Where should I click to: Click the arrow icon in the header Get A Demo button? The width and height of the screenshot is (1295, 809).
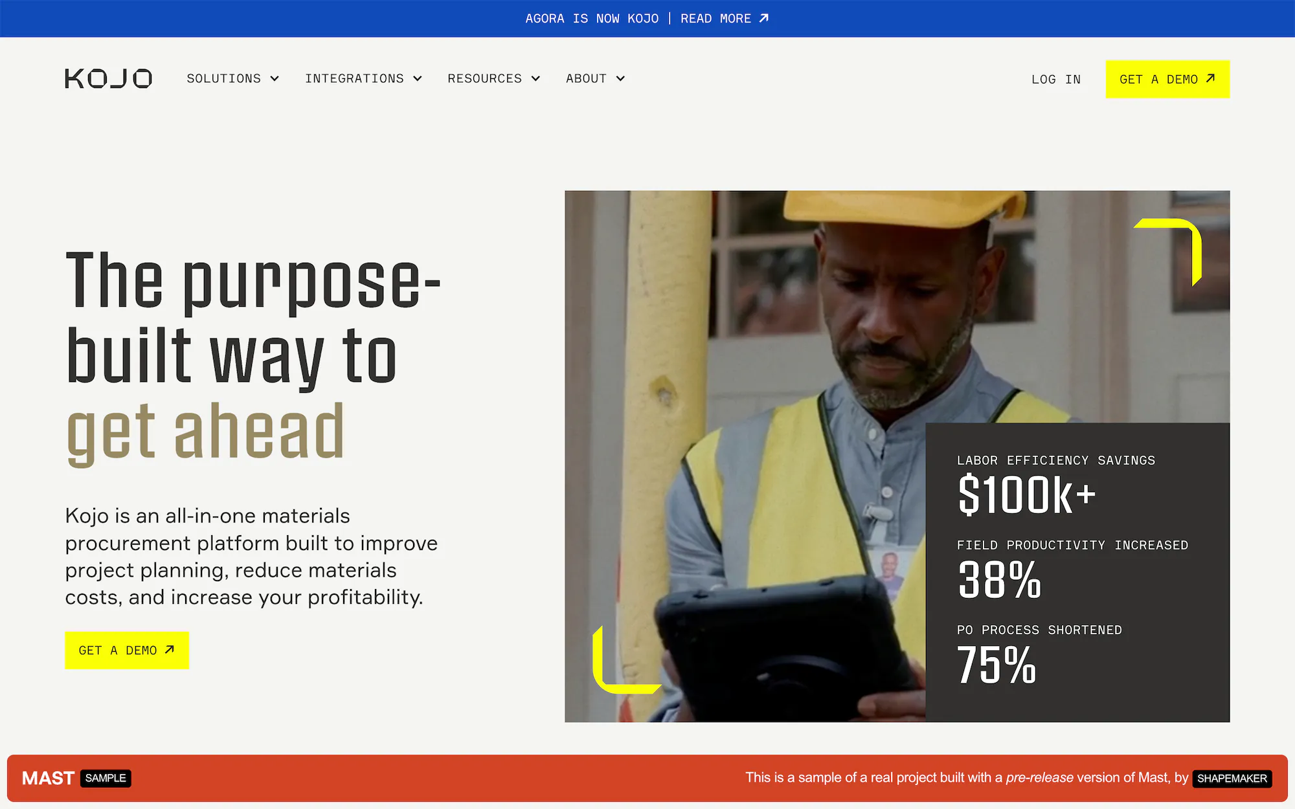[1210, 78]
